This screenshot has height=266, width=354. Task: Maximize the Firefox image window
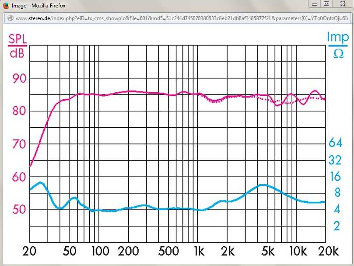(326, 4)
